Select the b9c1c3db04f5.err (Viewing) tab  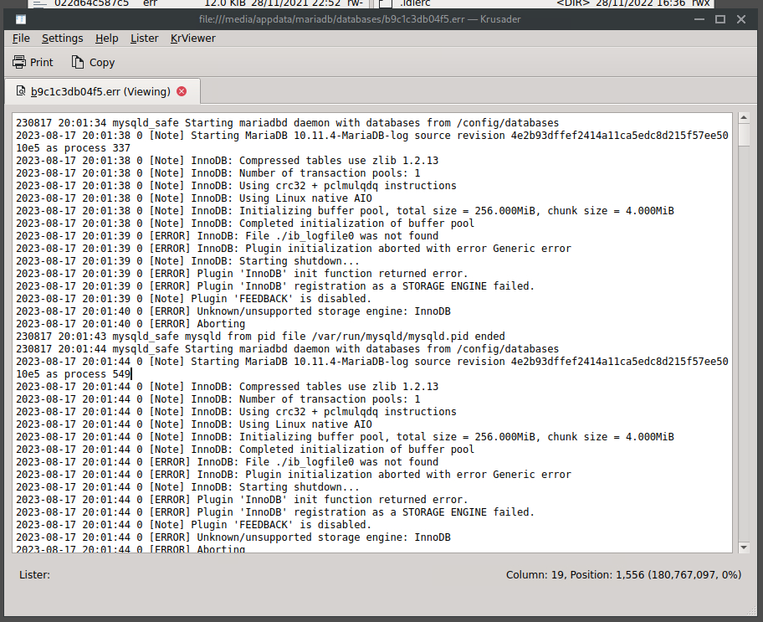pyautogui.click(x=102, y=91)
